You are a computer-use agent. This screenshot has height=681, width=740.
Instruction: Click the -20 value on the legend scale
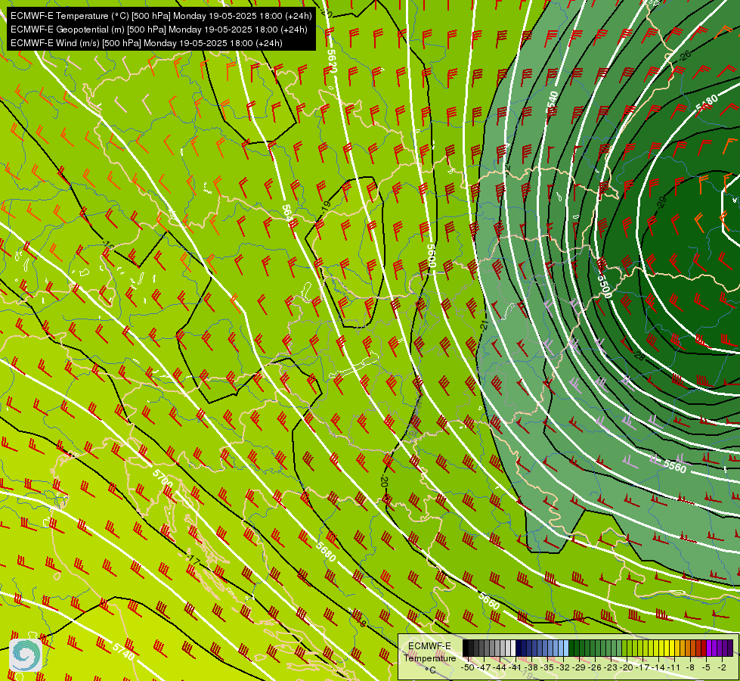[627, 667]
